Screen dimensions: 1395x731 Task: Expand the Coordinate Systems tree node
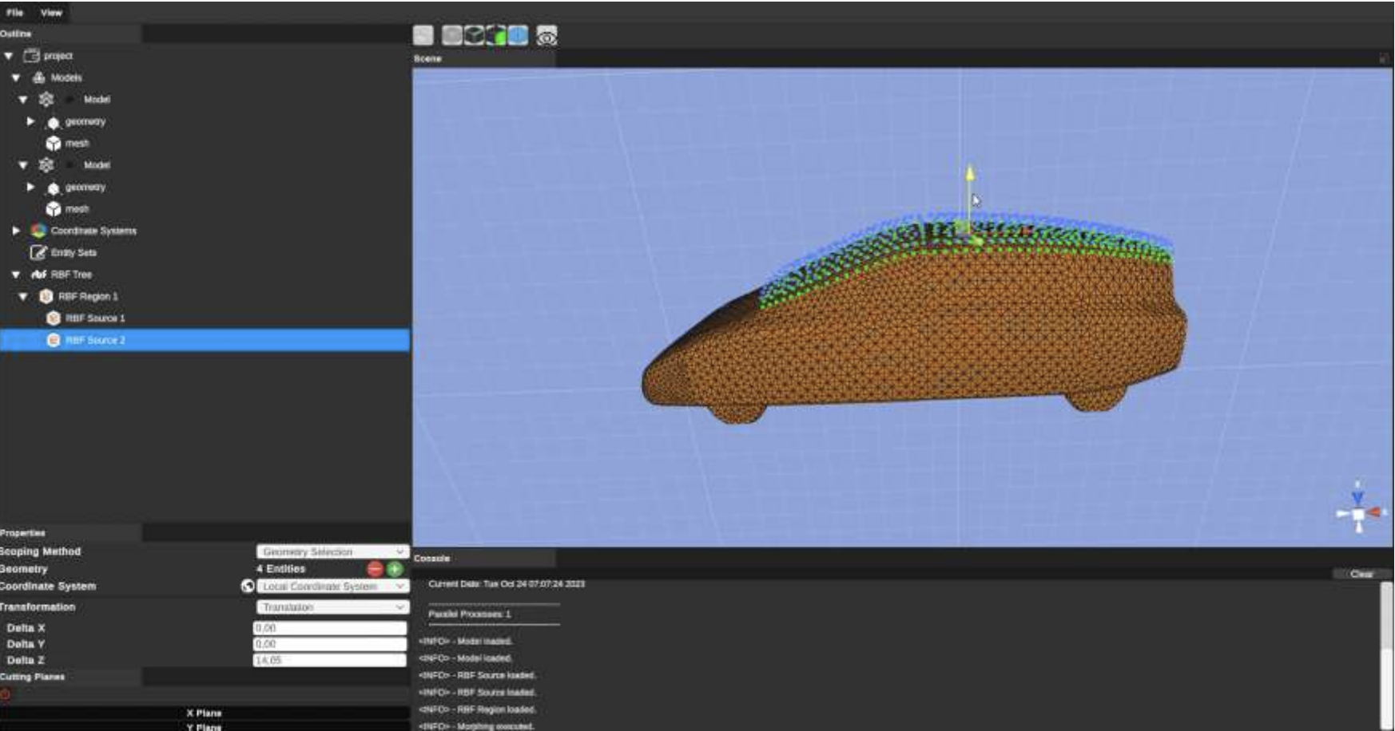(16, 231)
